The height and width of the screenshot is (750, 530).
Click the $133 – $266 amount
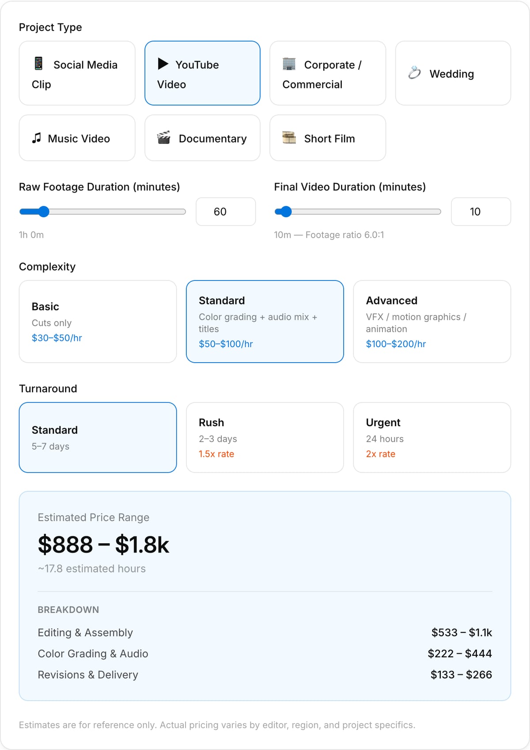461,675
